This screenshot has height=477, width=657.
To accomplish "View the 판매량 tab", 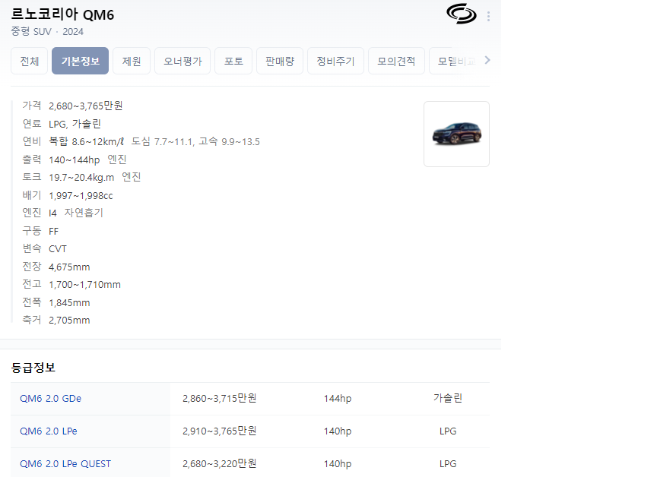I will 280,61.
